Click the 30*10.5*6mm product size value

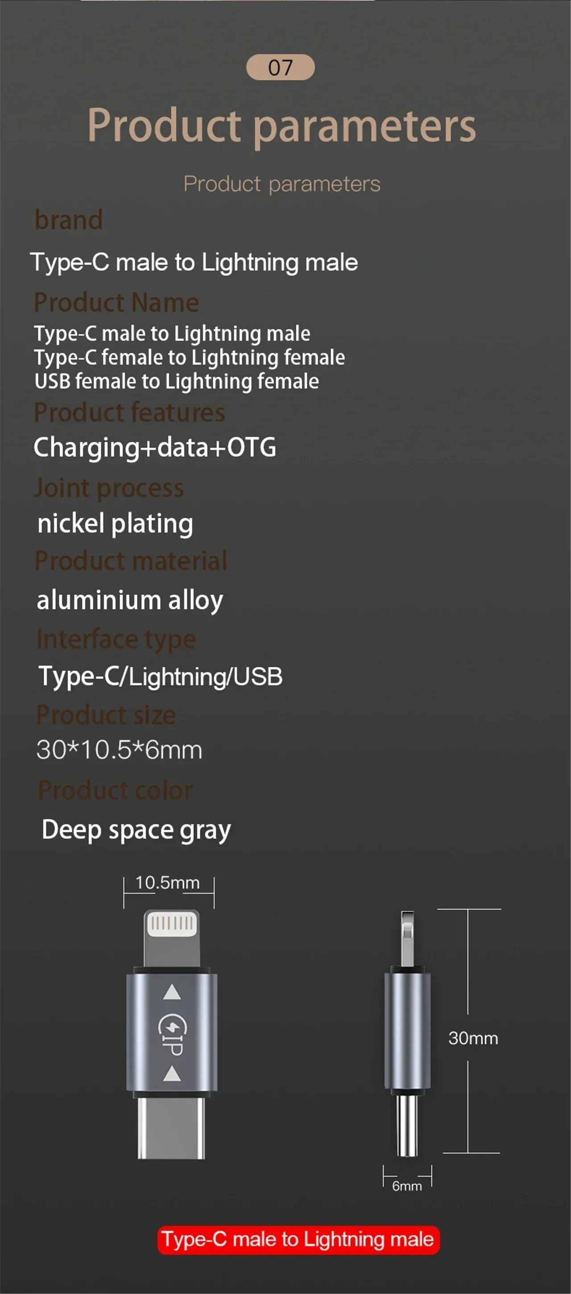click(x=120, y=750)
